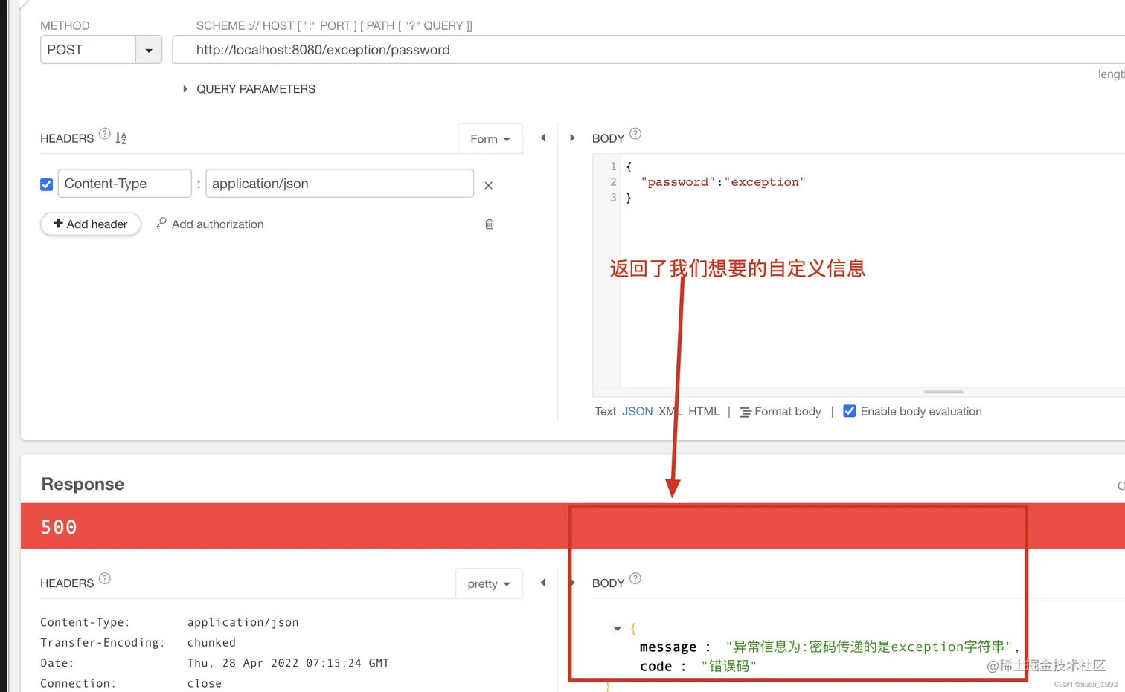1125x692 pixels.
Task: Collapse the request body pane with the right arrow
Action: pyautogui.click(x=572, y=138)
